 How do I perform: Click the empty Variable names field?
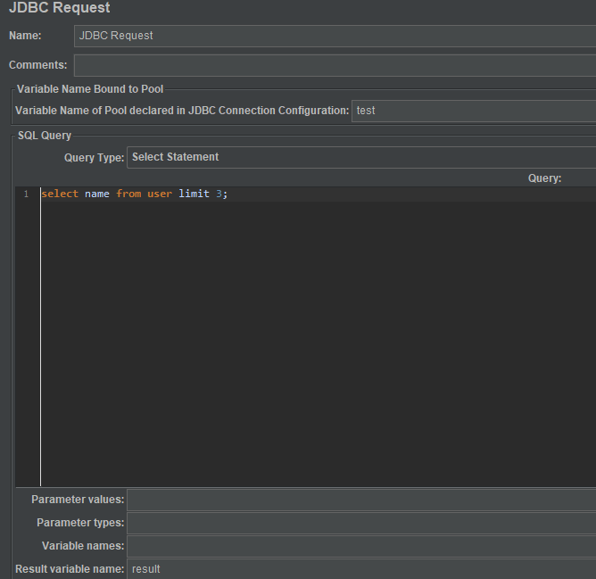(x=360, y=546)
